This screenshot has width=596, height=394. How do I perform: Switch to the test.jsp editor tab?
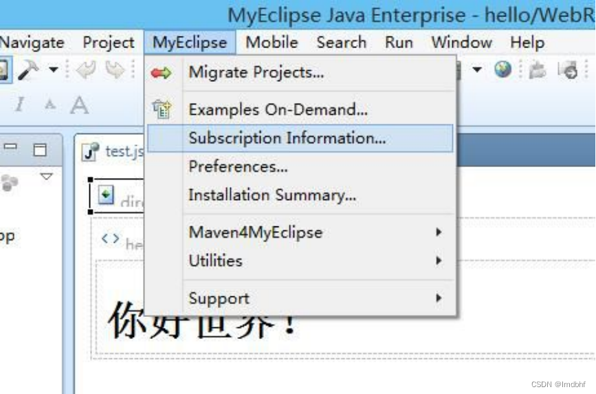point(113,151)
